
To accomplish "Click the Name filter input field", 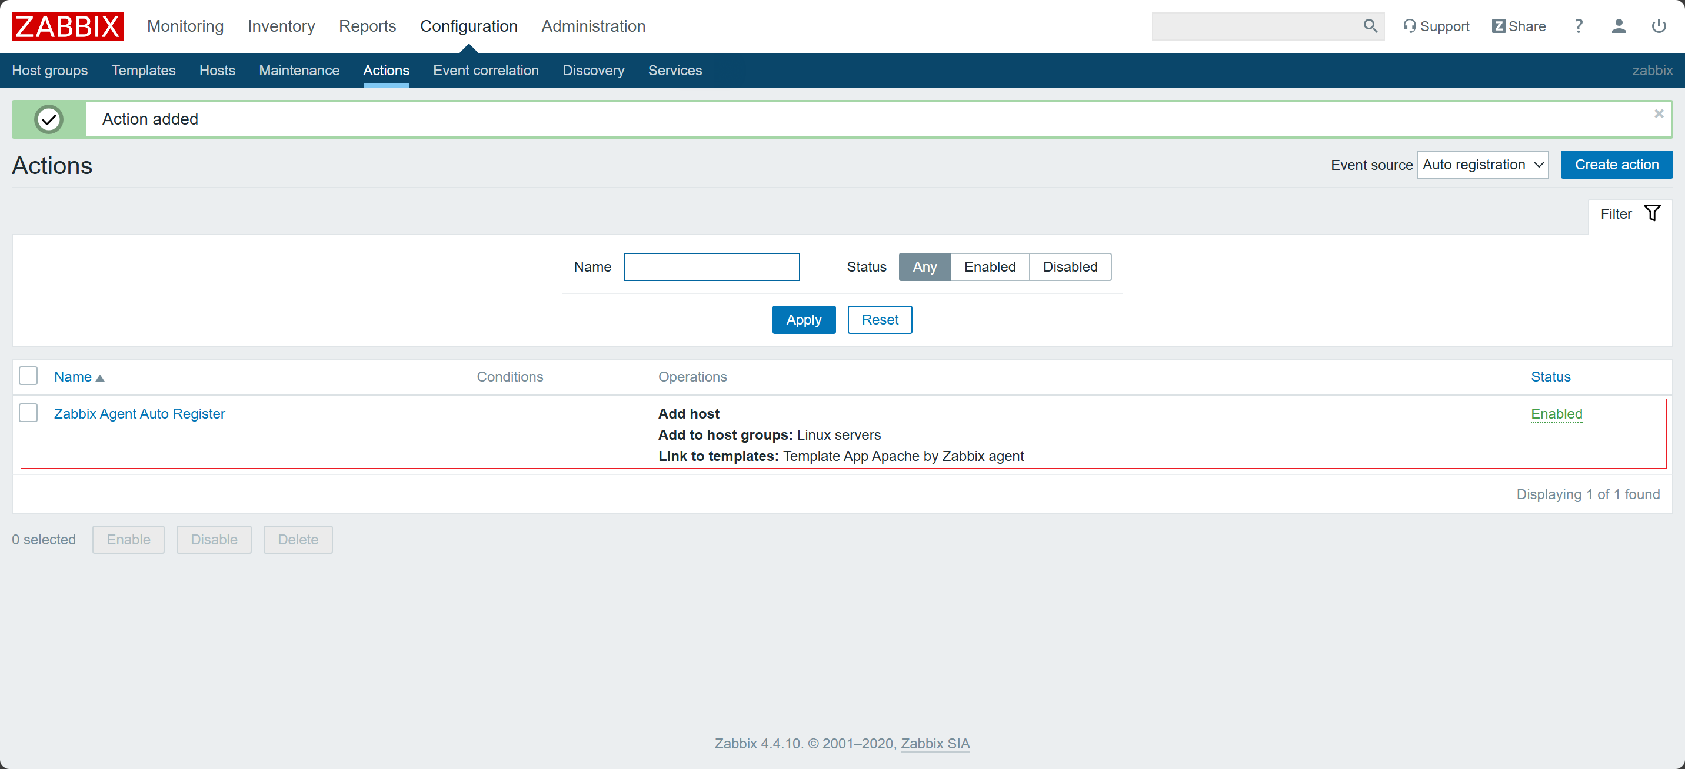I will tap(711, 267).
